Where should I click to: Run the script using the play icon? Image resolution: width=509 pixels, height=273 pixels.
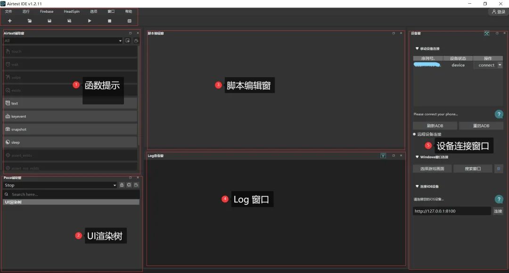[90, 21]
